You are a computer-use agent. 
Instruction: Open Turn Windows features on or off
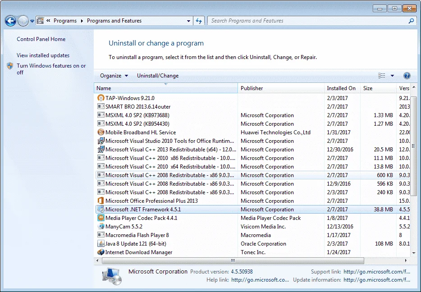pos(51,69)
